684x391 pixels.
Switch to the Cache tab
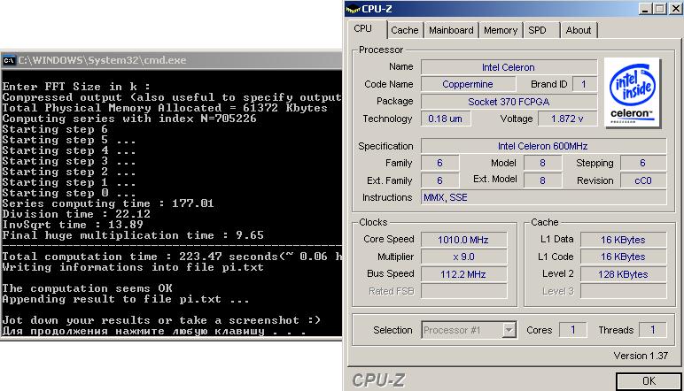point(405,30)
